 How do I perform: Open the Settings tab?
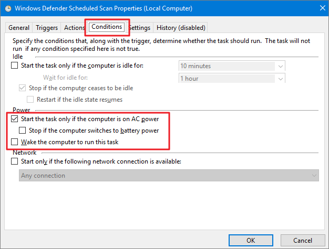pos(139,28)
